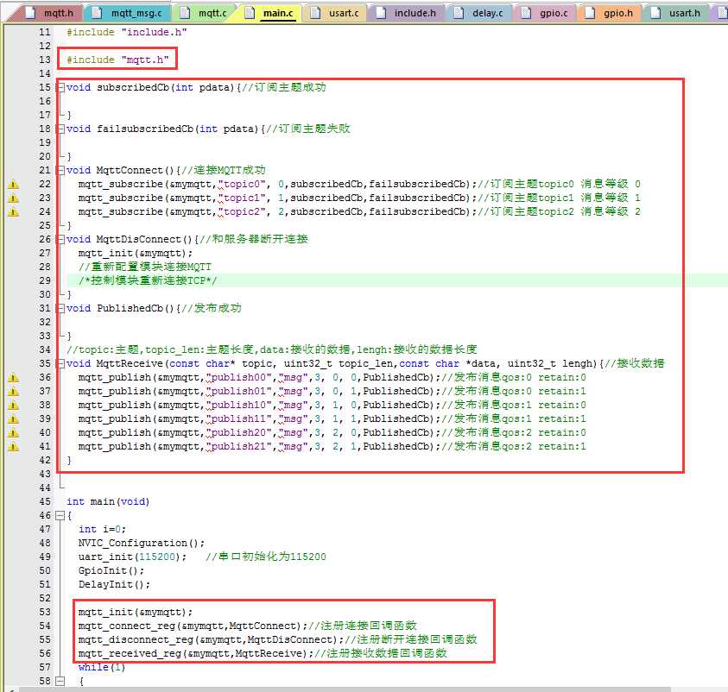This screenshot has height=692, width=728.
Task: Switch to the usart.h tab
Action: click(x=677, y=13)
